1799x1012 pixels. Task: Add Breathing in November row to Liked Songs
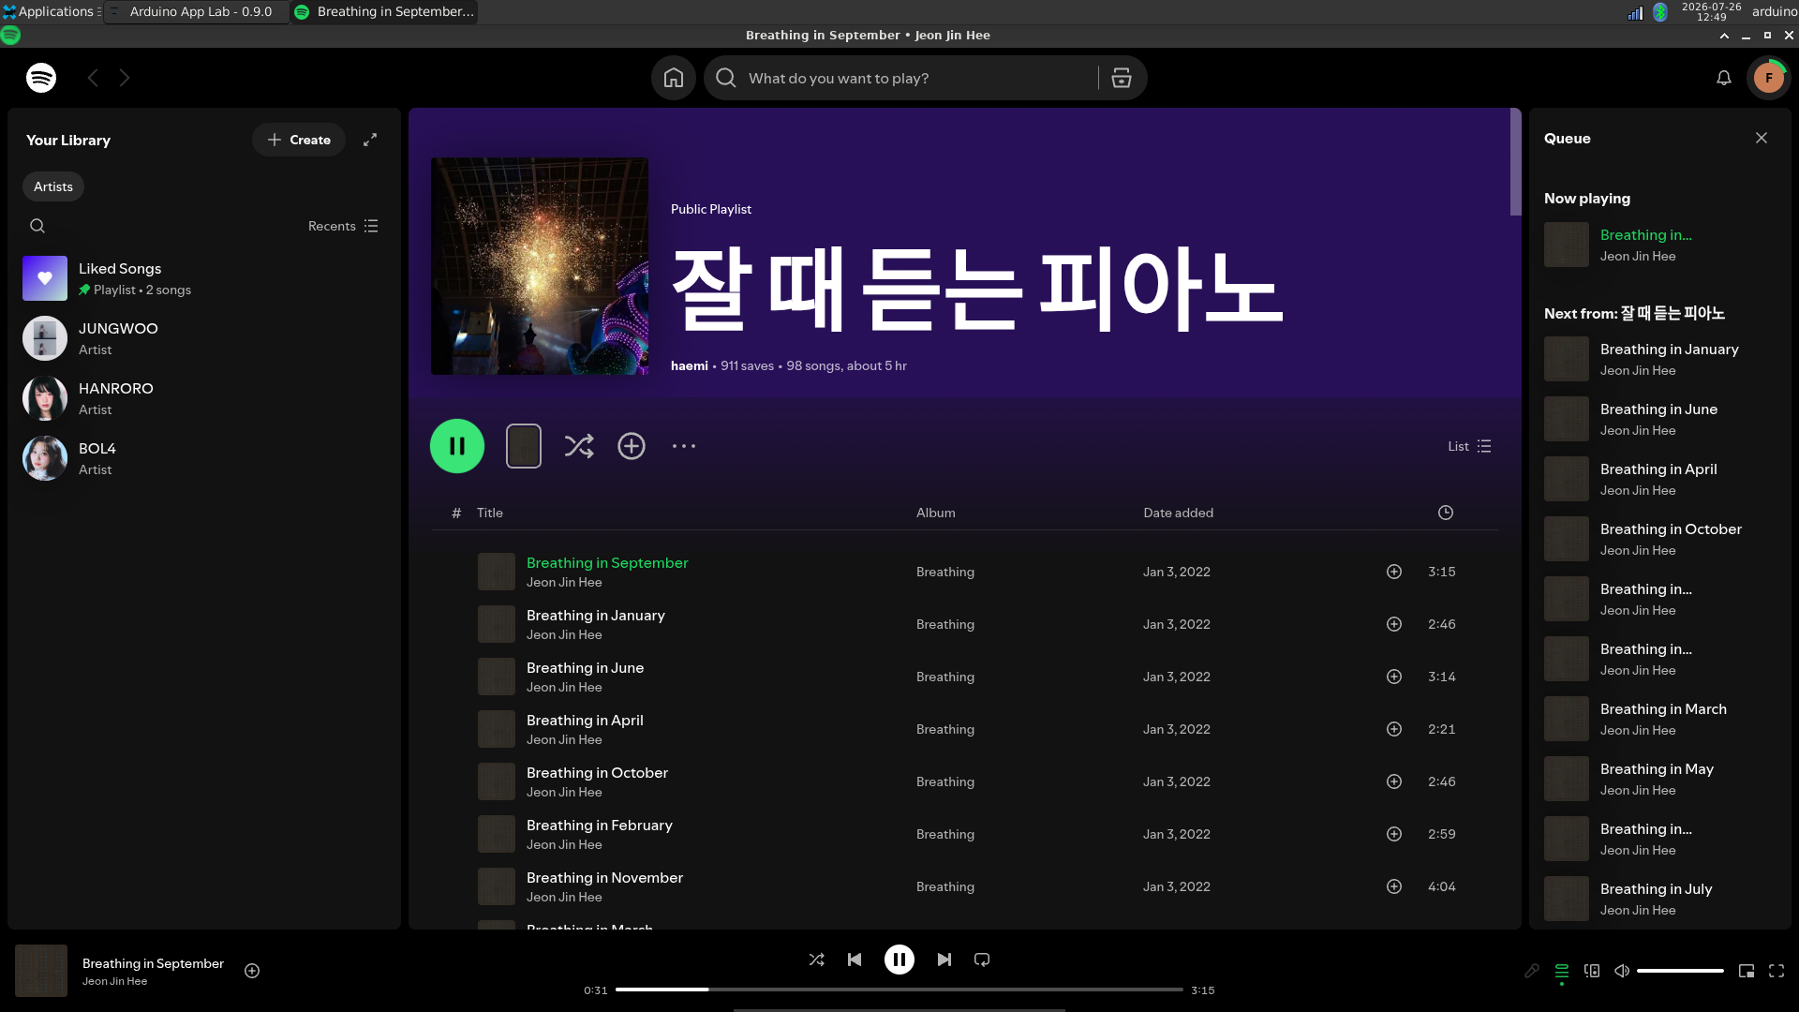pyautogui.click(x=1394, y=886)
